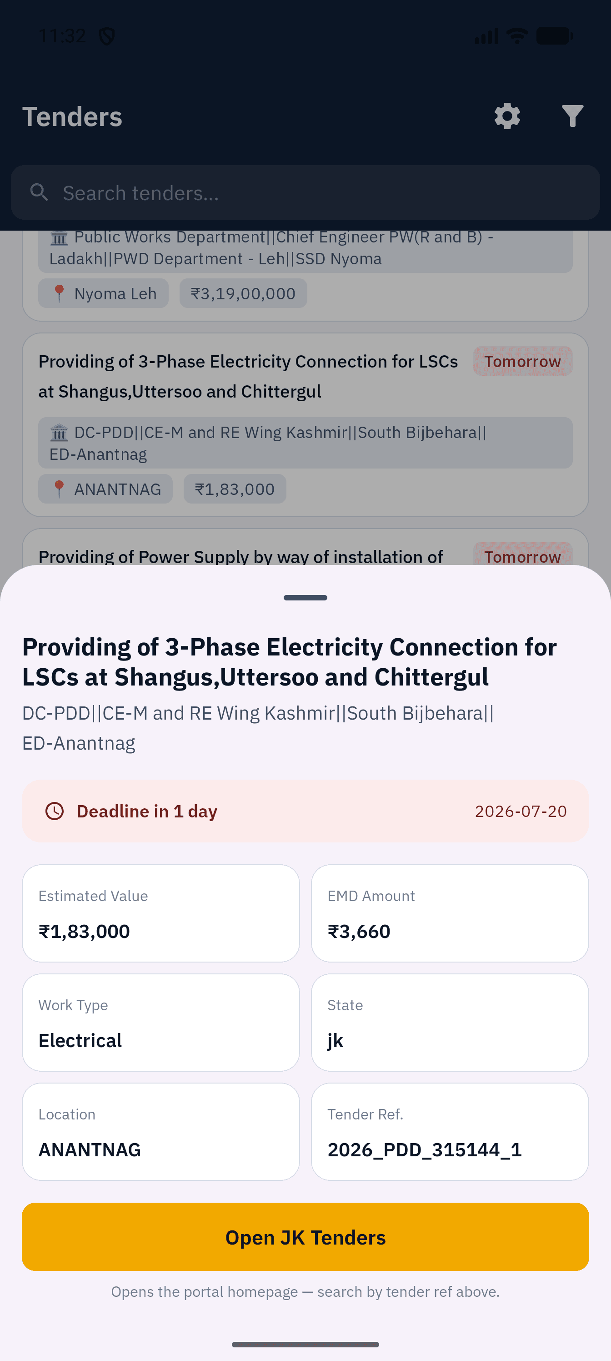Open JK Tenders portal button
Viewport: 611px width, 1361px height.
(x=305, y=1237)
